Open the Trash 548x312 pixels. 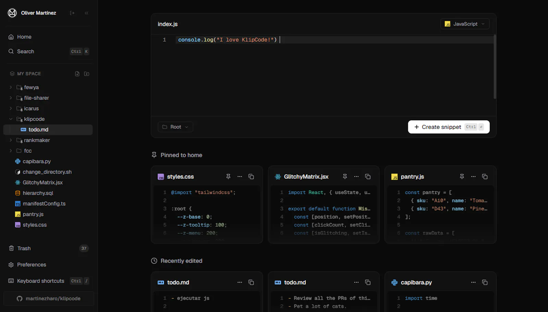pyautogui.click(x=49, y=248)
